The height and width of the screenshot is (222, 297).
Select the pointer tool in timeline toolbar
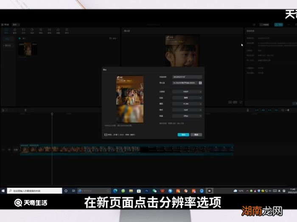click(x=3, y=110)
